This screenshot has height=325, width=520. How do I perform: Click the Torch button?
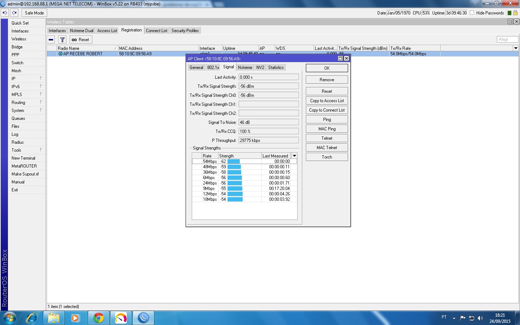point(327,157)
